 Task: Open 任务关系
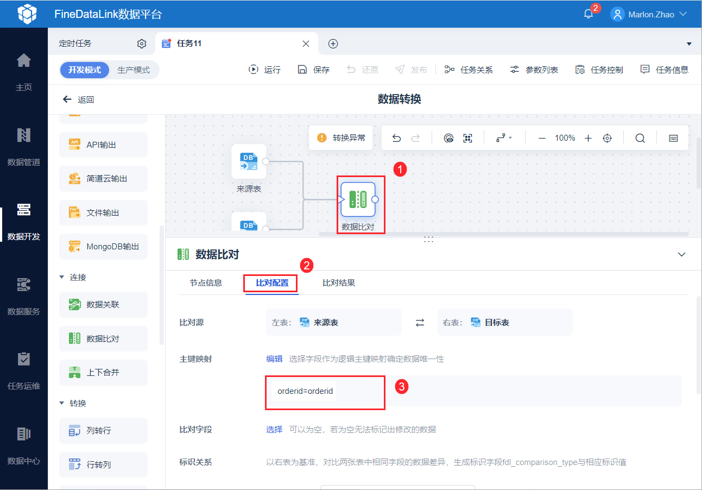[x=469, y=70]
